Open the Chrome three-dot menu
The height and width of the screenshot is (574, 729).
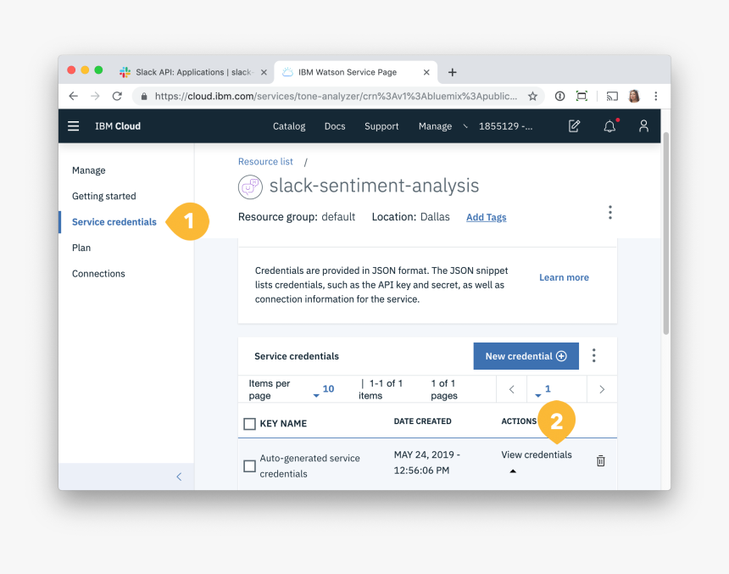[x=656, y=97]
